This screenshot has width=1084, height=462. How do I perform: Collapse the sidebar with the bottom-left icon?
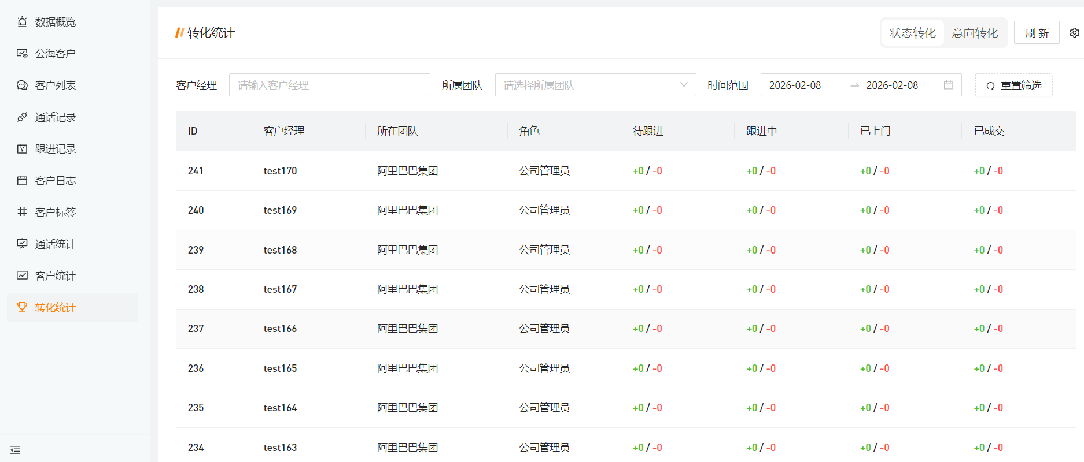16,450
